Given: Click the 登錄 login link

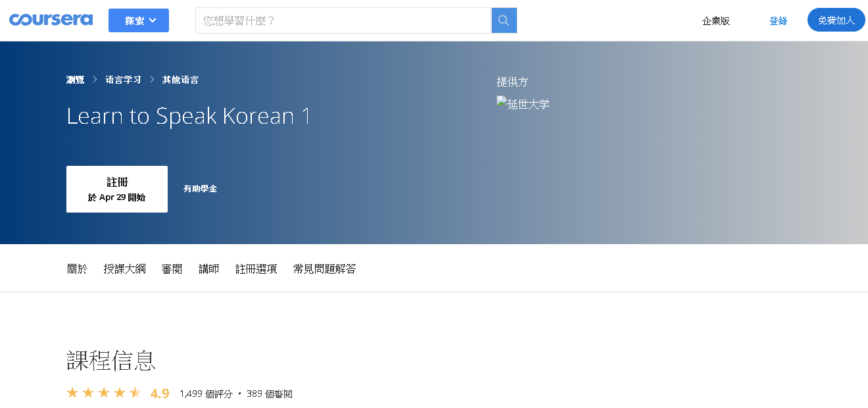Looking at the screenshot, I should [x=778, y=20].
